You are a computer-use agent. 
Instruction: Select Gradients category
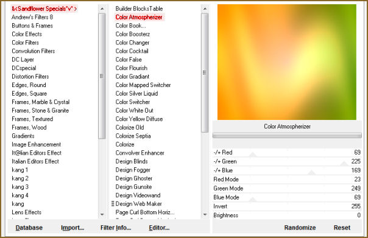(x=23, y=136)
